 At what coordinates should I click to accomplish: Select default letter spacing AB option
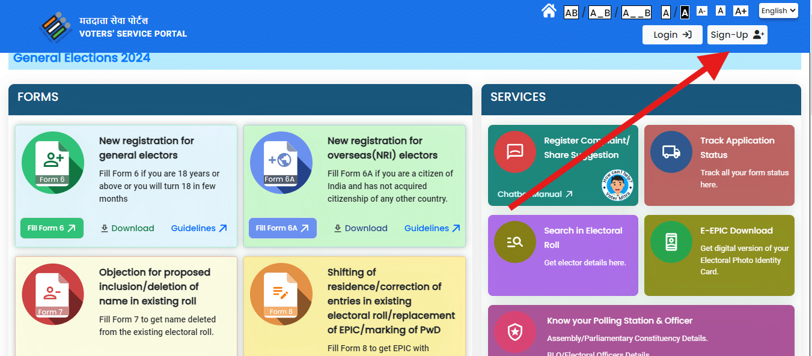(x=570, y=11)
